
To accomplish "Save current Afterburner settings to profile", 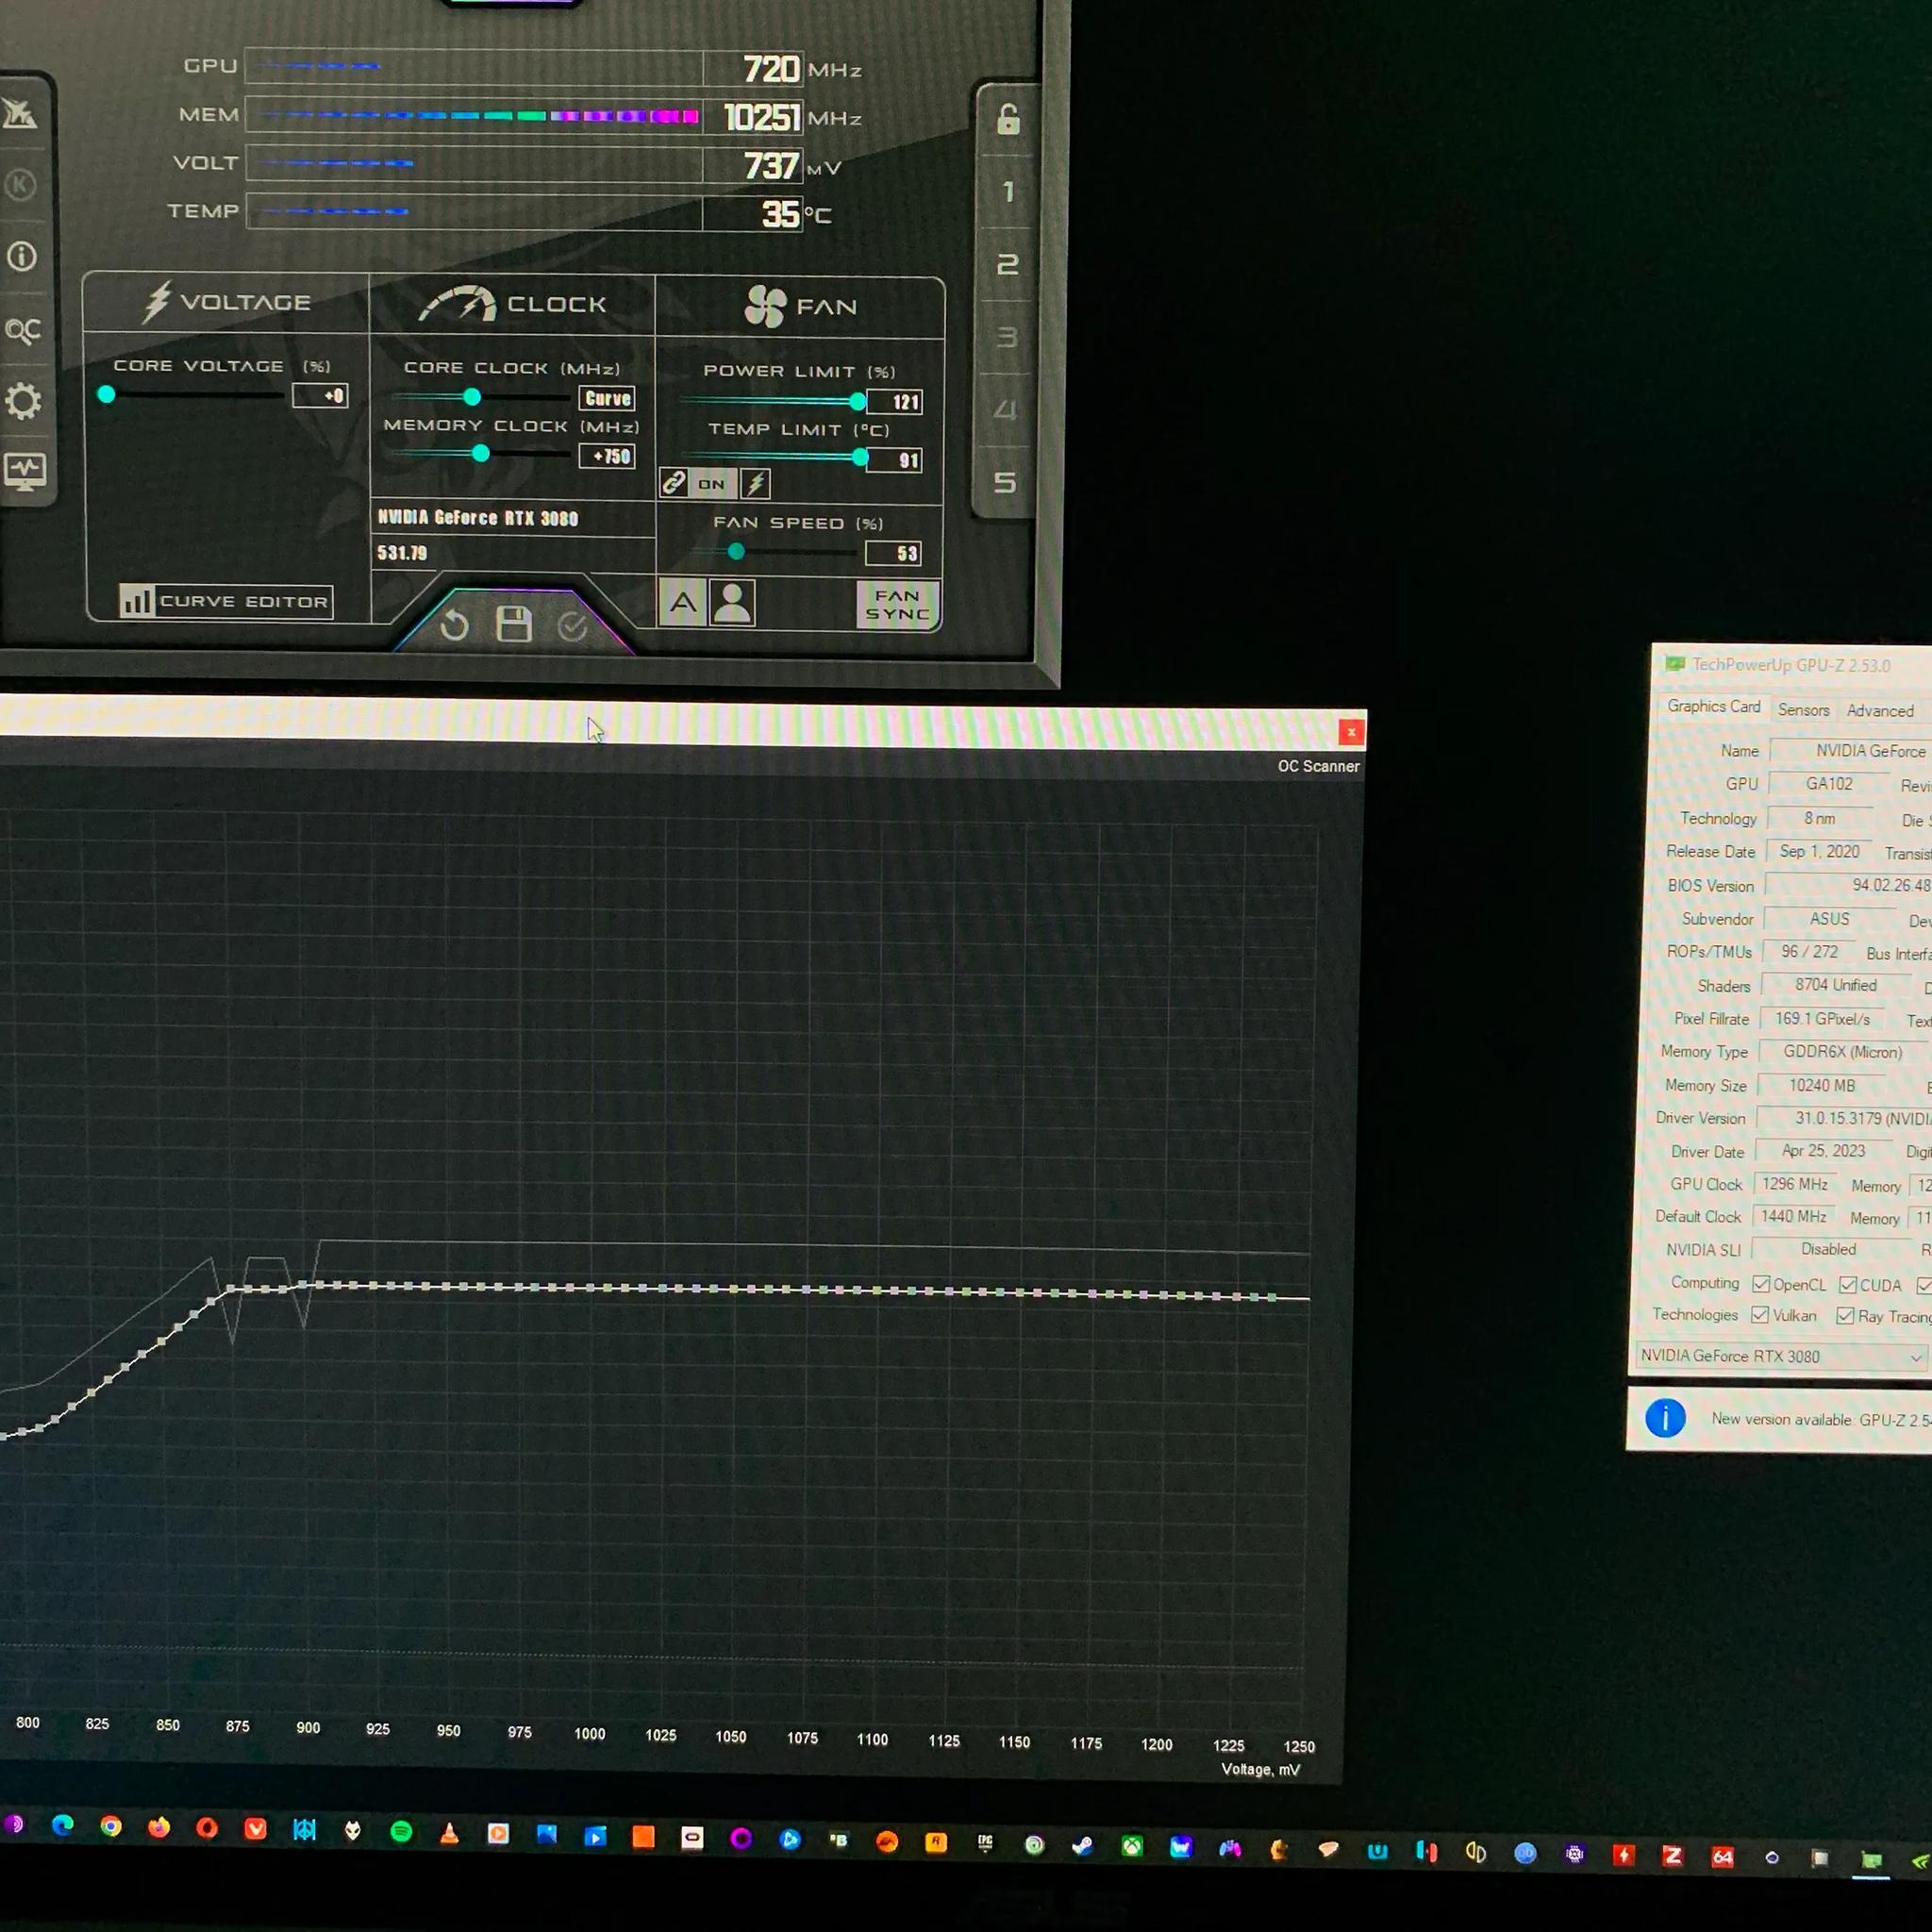I will tap(514, 623).
